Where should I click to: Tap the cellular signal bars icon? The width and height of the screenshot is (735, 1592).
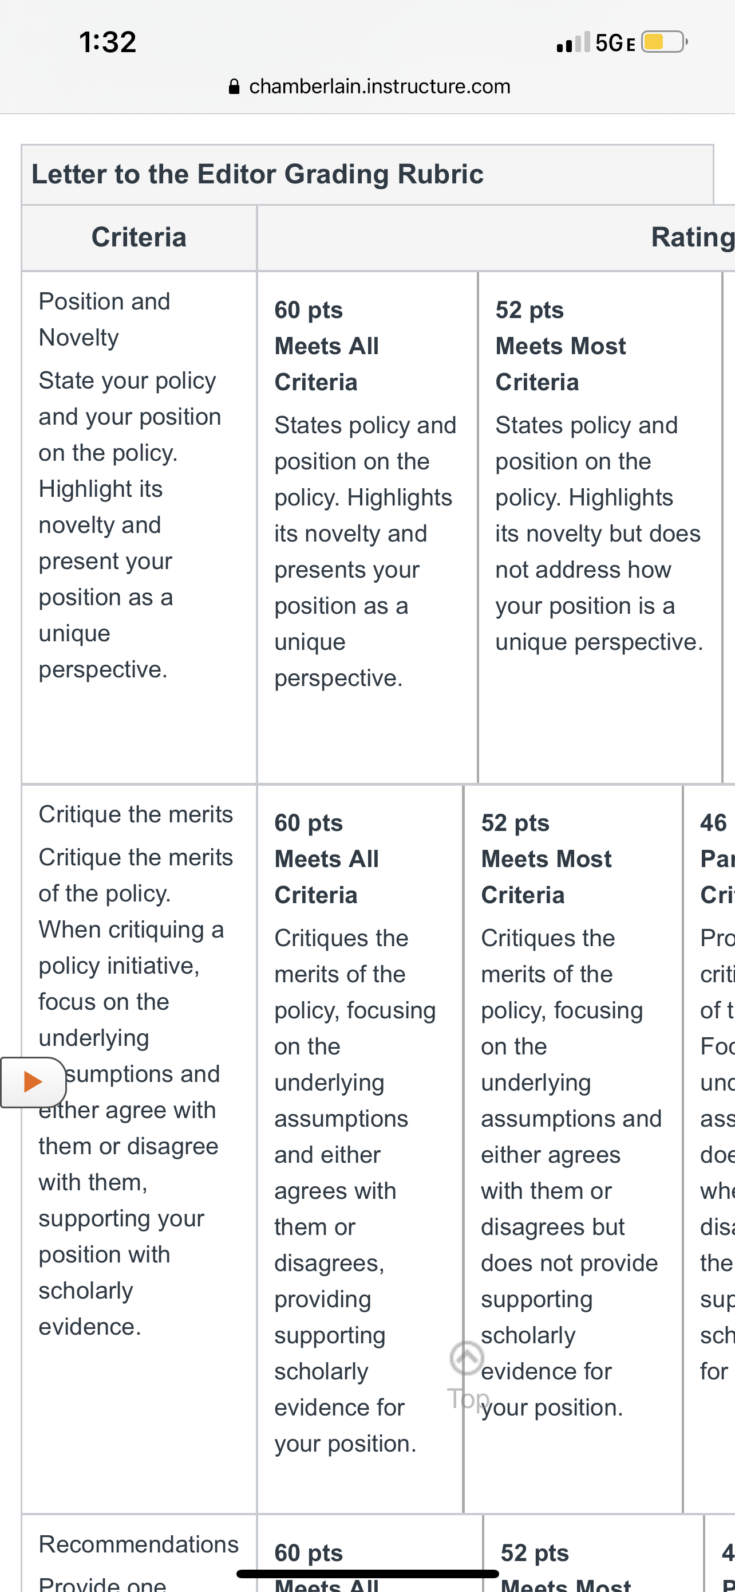[x=574, y=42]
